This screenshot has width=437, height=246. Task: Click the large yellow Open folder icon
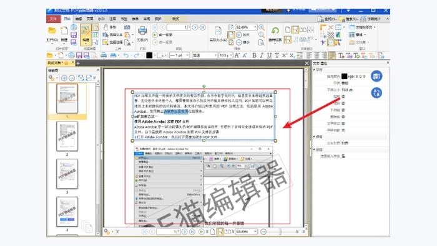click(x=52, y=31)
